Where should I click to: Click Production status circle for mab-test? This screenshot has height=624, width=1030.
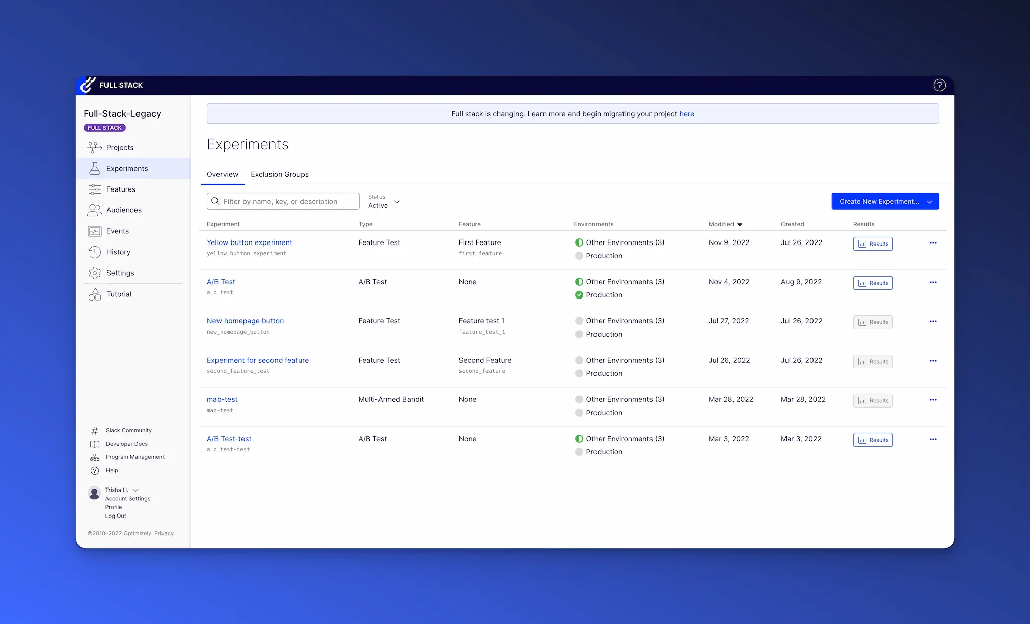tap(579, 413)
